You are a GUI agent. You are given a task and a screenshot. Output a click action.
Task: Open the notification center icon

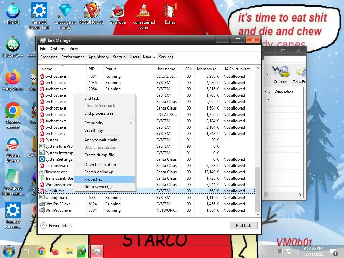(x=334, y=252)
